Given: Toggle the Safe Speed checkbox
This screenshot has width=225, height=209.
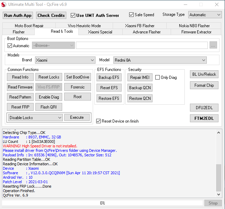Looking at the screenshot, I should pos(131,15).
